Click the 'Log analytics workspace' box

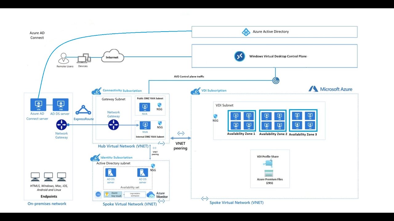pyautogui.click(x=135, y=195)
